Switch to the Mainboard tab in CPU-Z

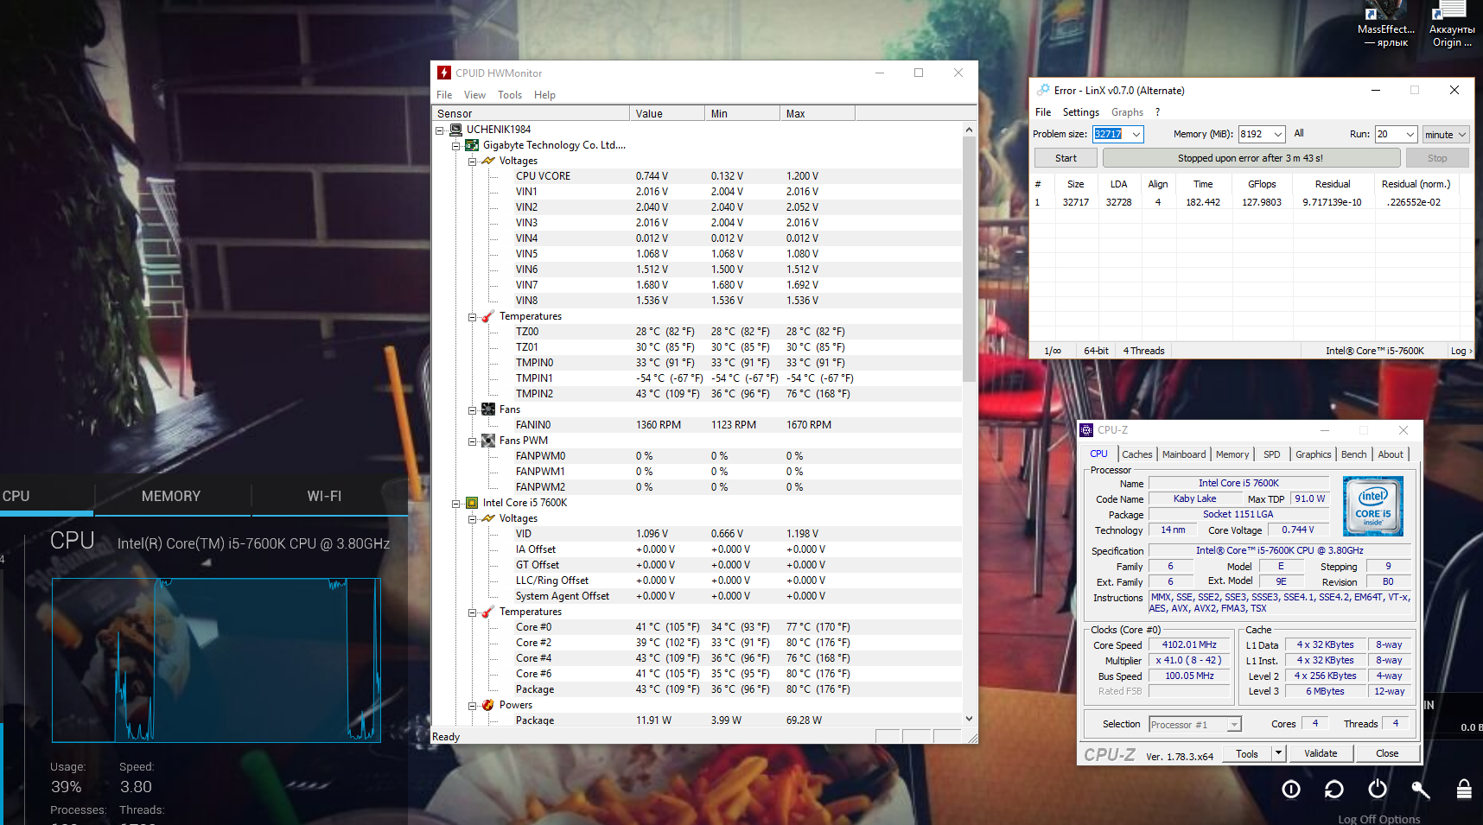(1184, 454)
